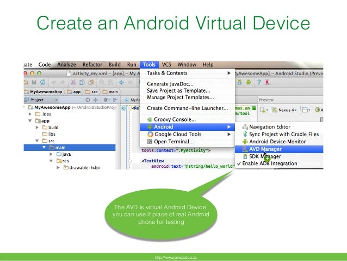Image resolution: width=347 pixels, height=261 pixels.
Task: Click the Hide Project panel icon
Action: coord(115,100)
